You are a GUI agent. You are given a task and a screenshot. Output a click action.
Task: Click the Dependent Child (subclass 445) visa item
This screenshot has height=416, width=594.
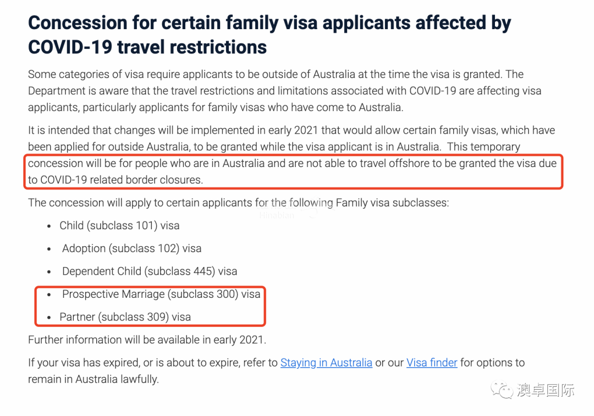(150, 271)
